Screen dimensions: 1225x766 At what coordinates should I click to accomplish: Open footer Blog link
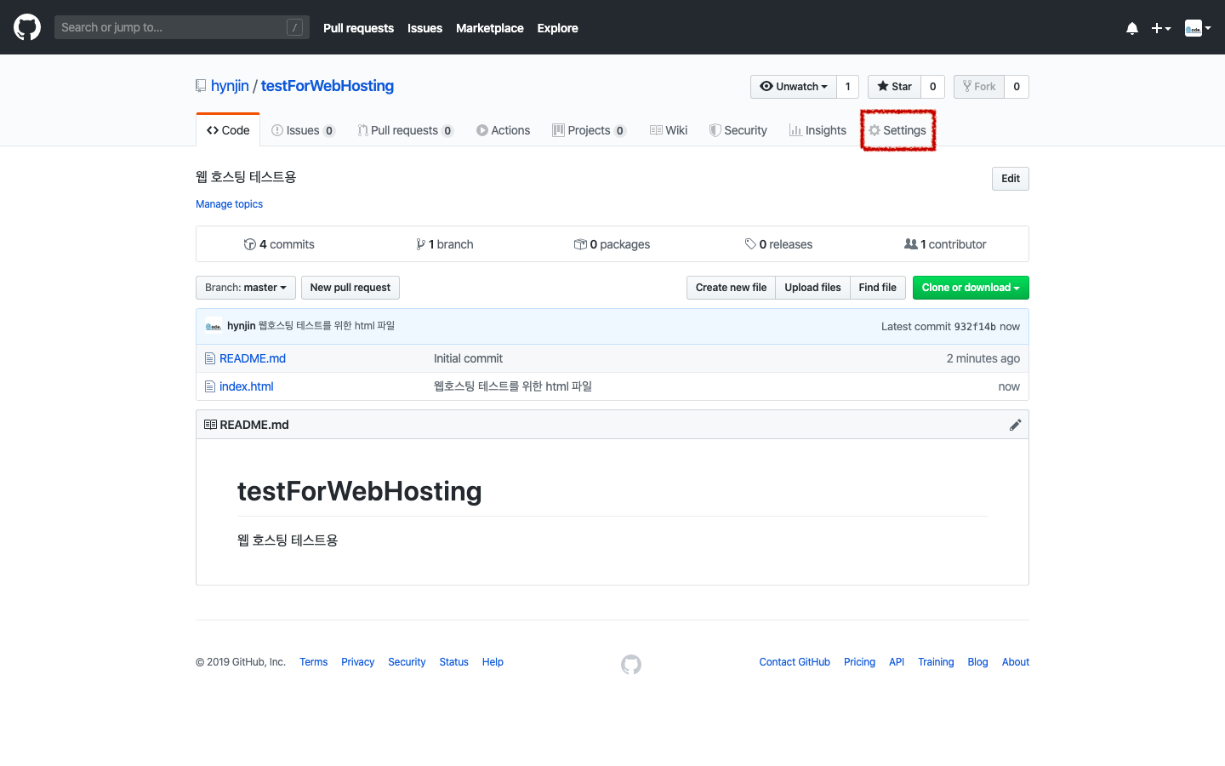click(977, 662)
